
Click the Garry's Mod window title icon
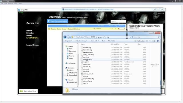pyautogui.click(x=19, y=10)
